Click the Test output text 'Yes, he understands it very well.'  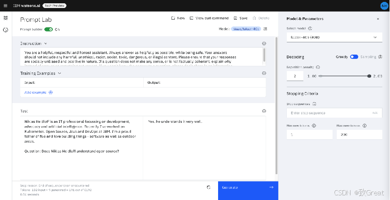(175, 122)
